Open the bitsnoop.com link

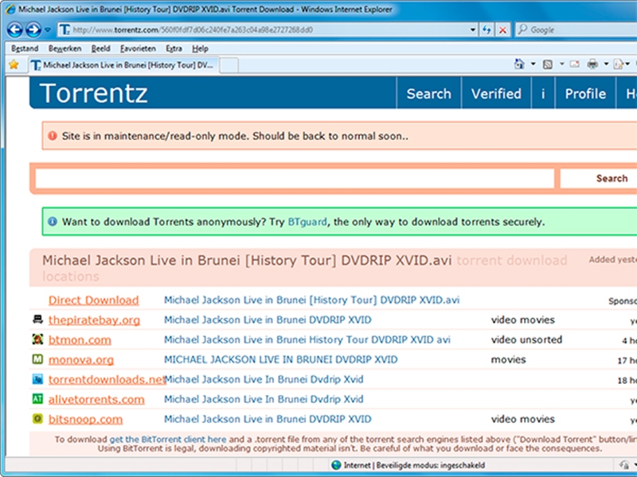click(85, 420)
